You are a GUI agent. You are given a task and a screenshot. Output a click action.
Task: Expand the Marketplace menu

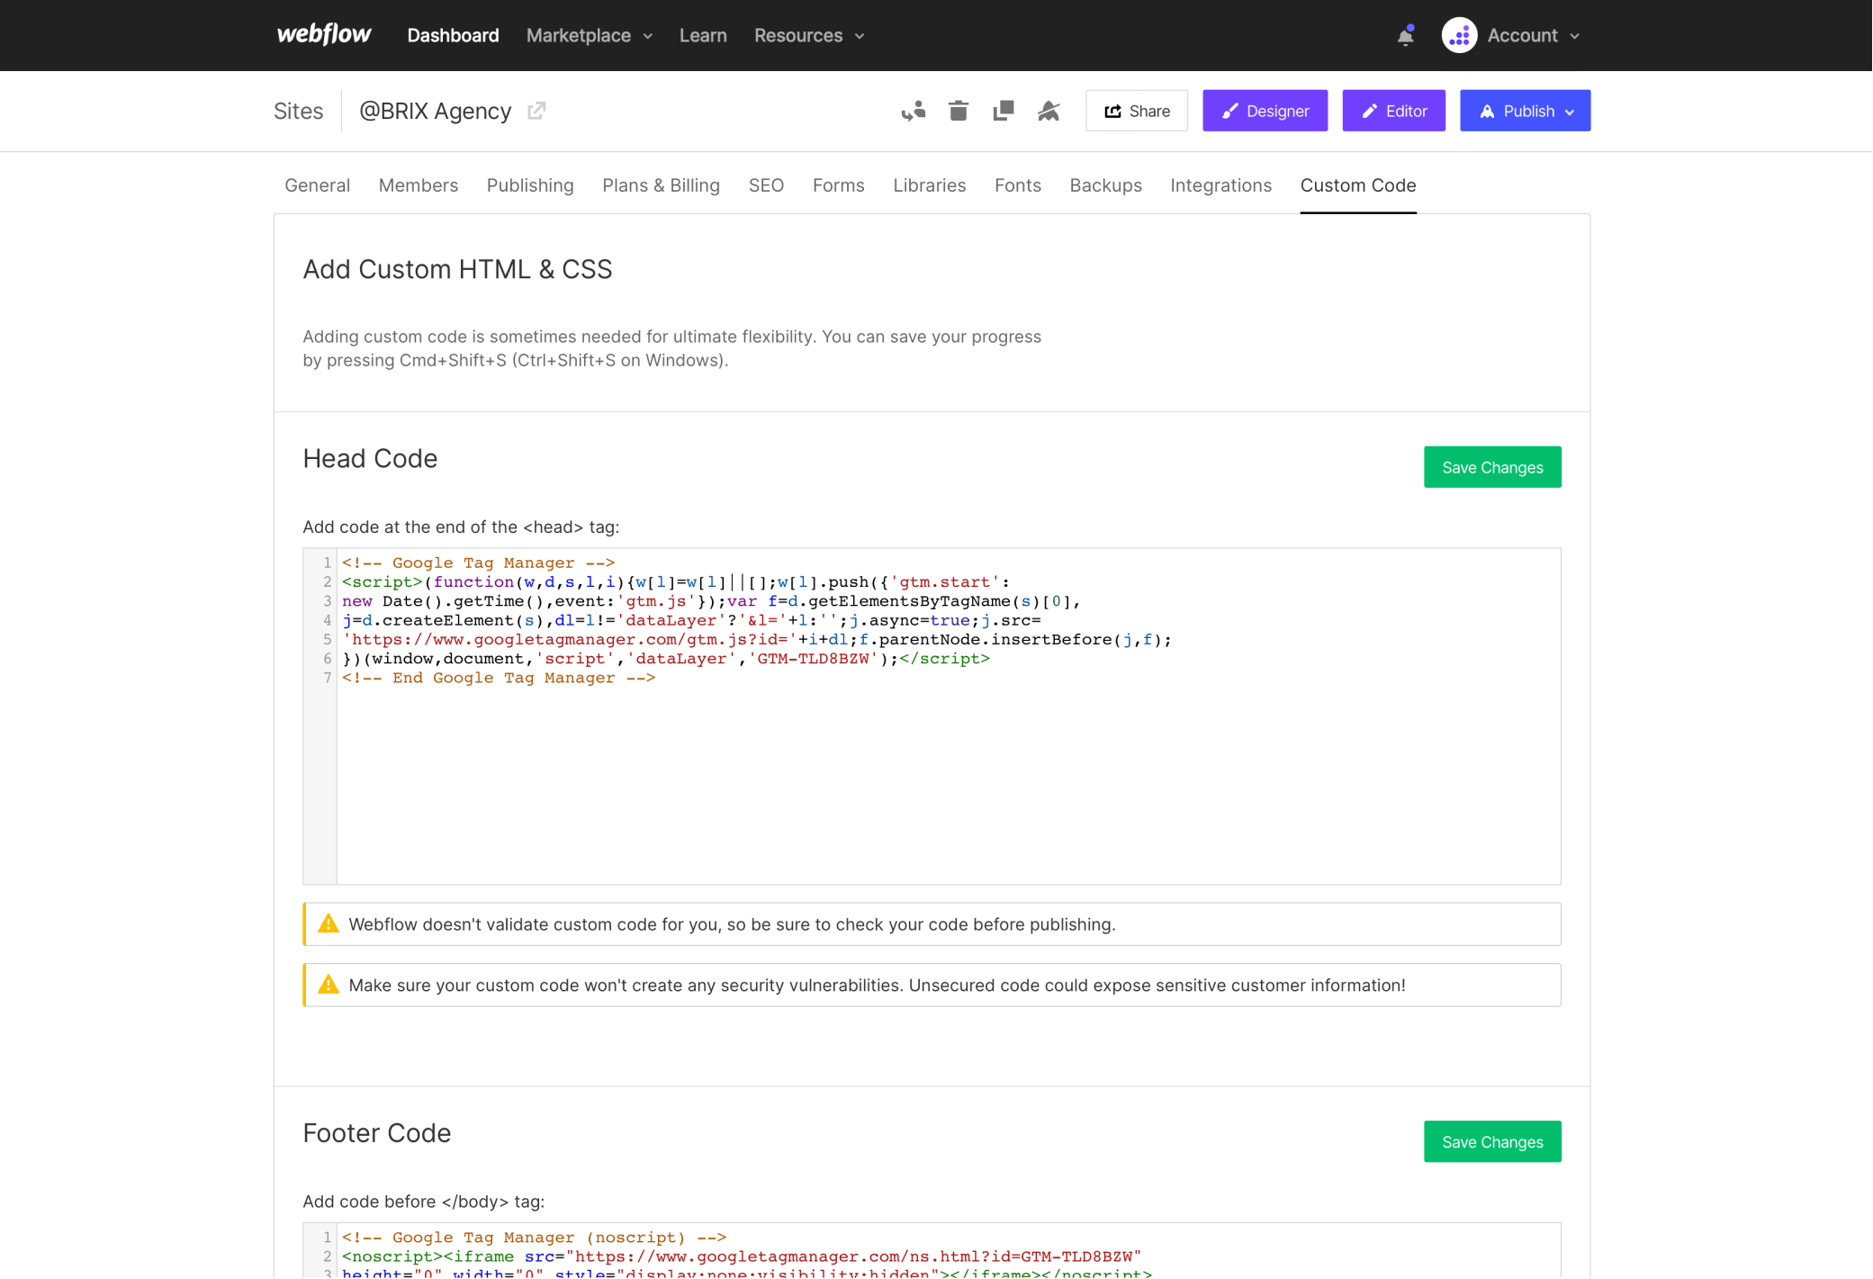pos(590,35)
